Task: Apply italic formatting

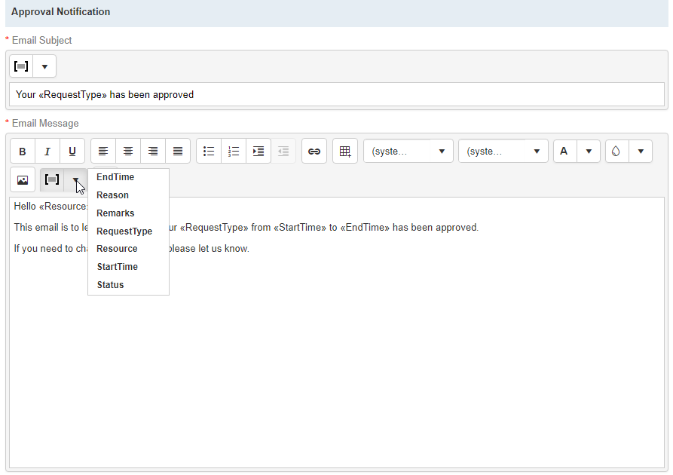Action: (47, 151)
